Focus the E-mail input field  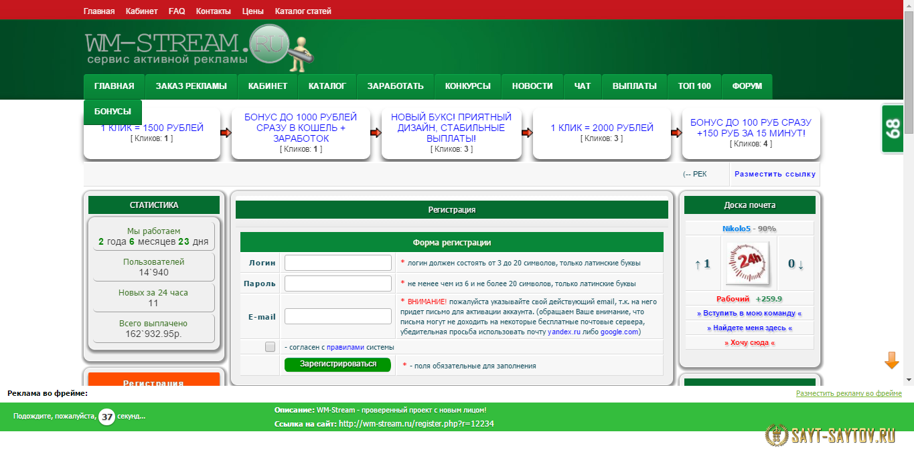point(337,316)
